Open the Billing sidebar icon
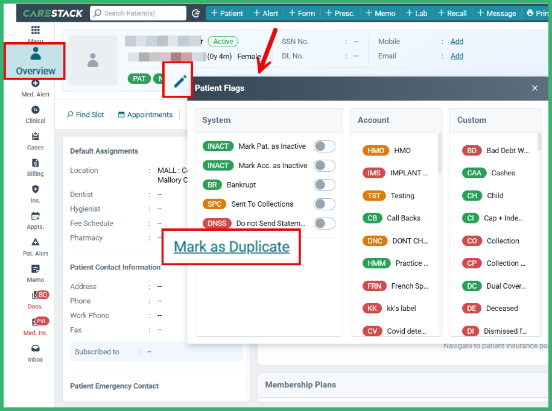Image resolution: width=552 pixels, height=411 pixels. [34, 167]
